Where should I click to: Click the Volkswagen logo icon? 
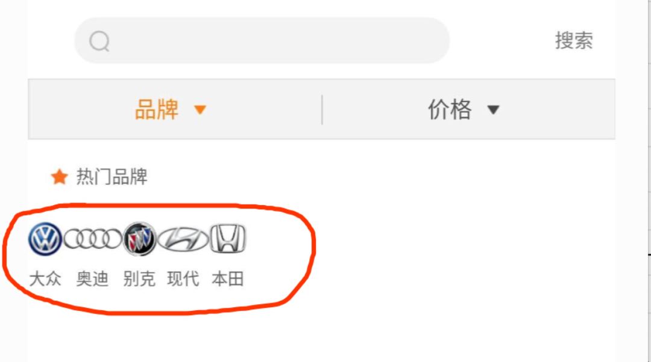click(x=45, y=239)
